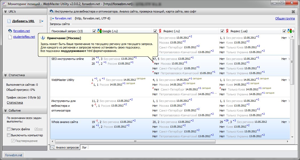Open the forwebm.net dropdown menu above queries
The width and height of the screenshot is (300, 160).
pyautogui.click(x=52, y=19)
